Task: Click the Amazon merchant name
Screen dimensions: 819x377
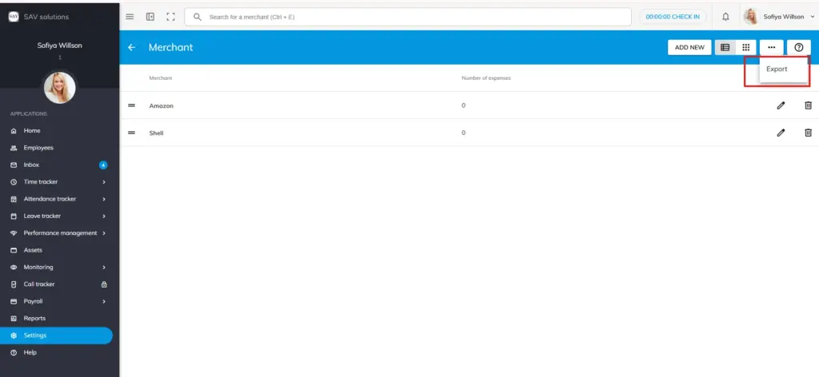Action: [x=161, y=106]
